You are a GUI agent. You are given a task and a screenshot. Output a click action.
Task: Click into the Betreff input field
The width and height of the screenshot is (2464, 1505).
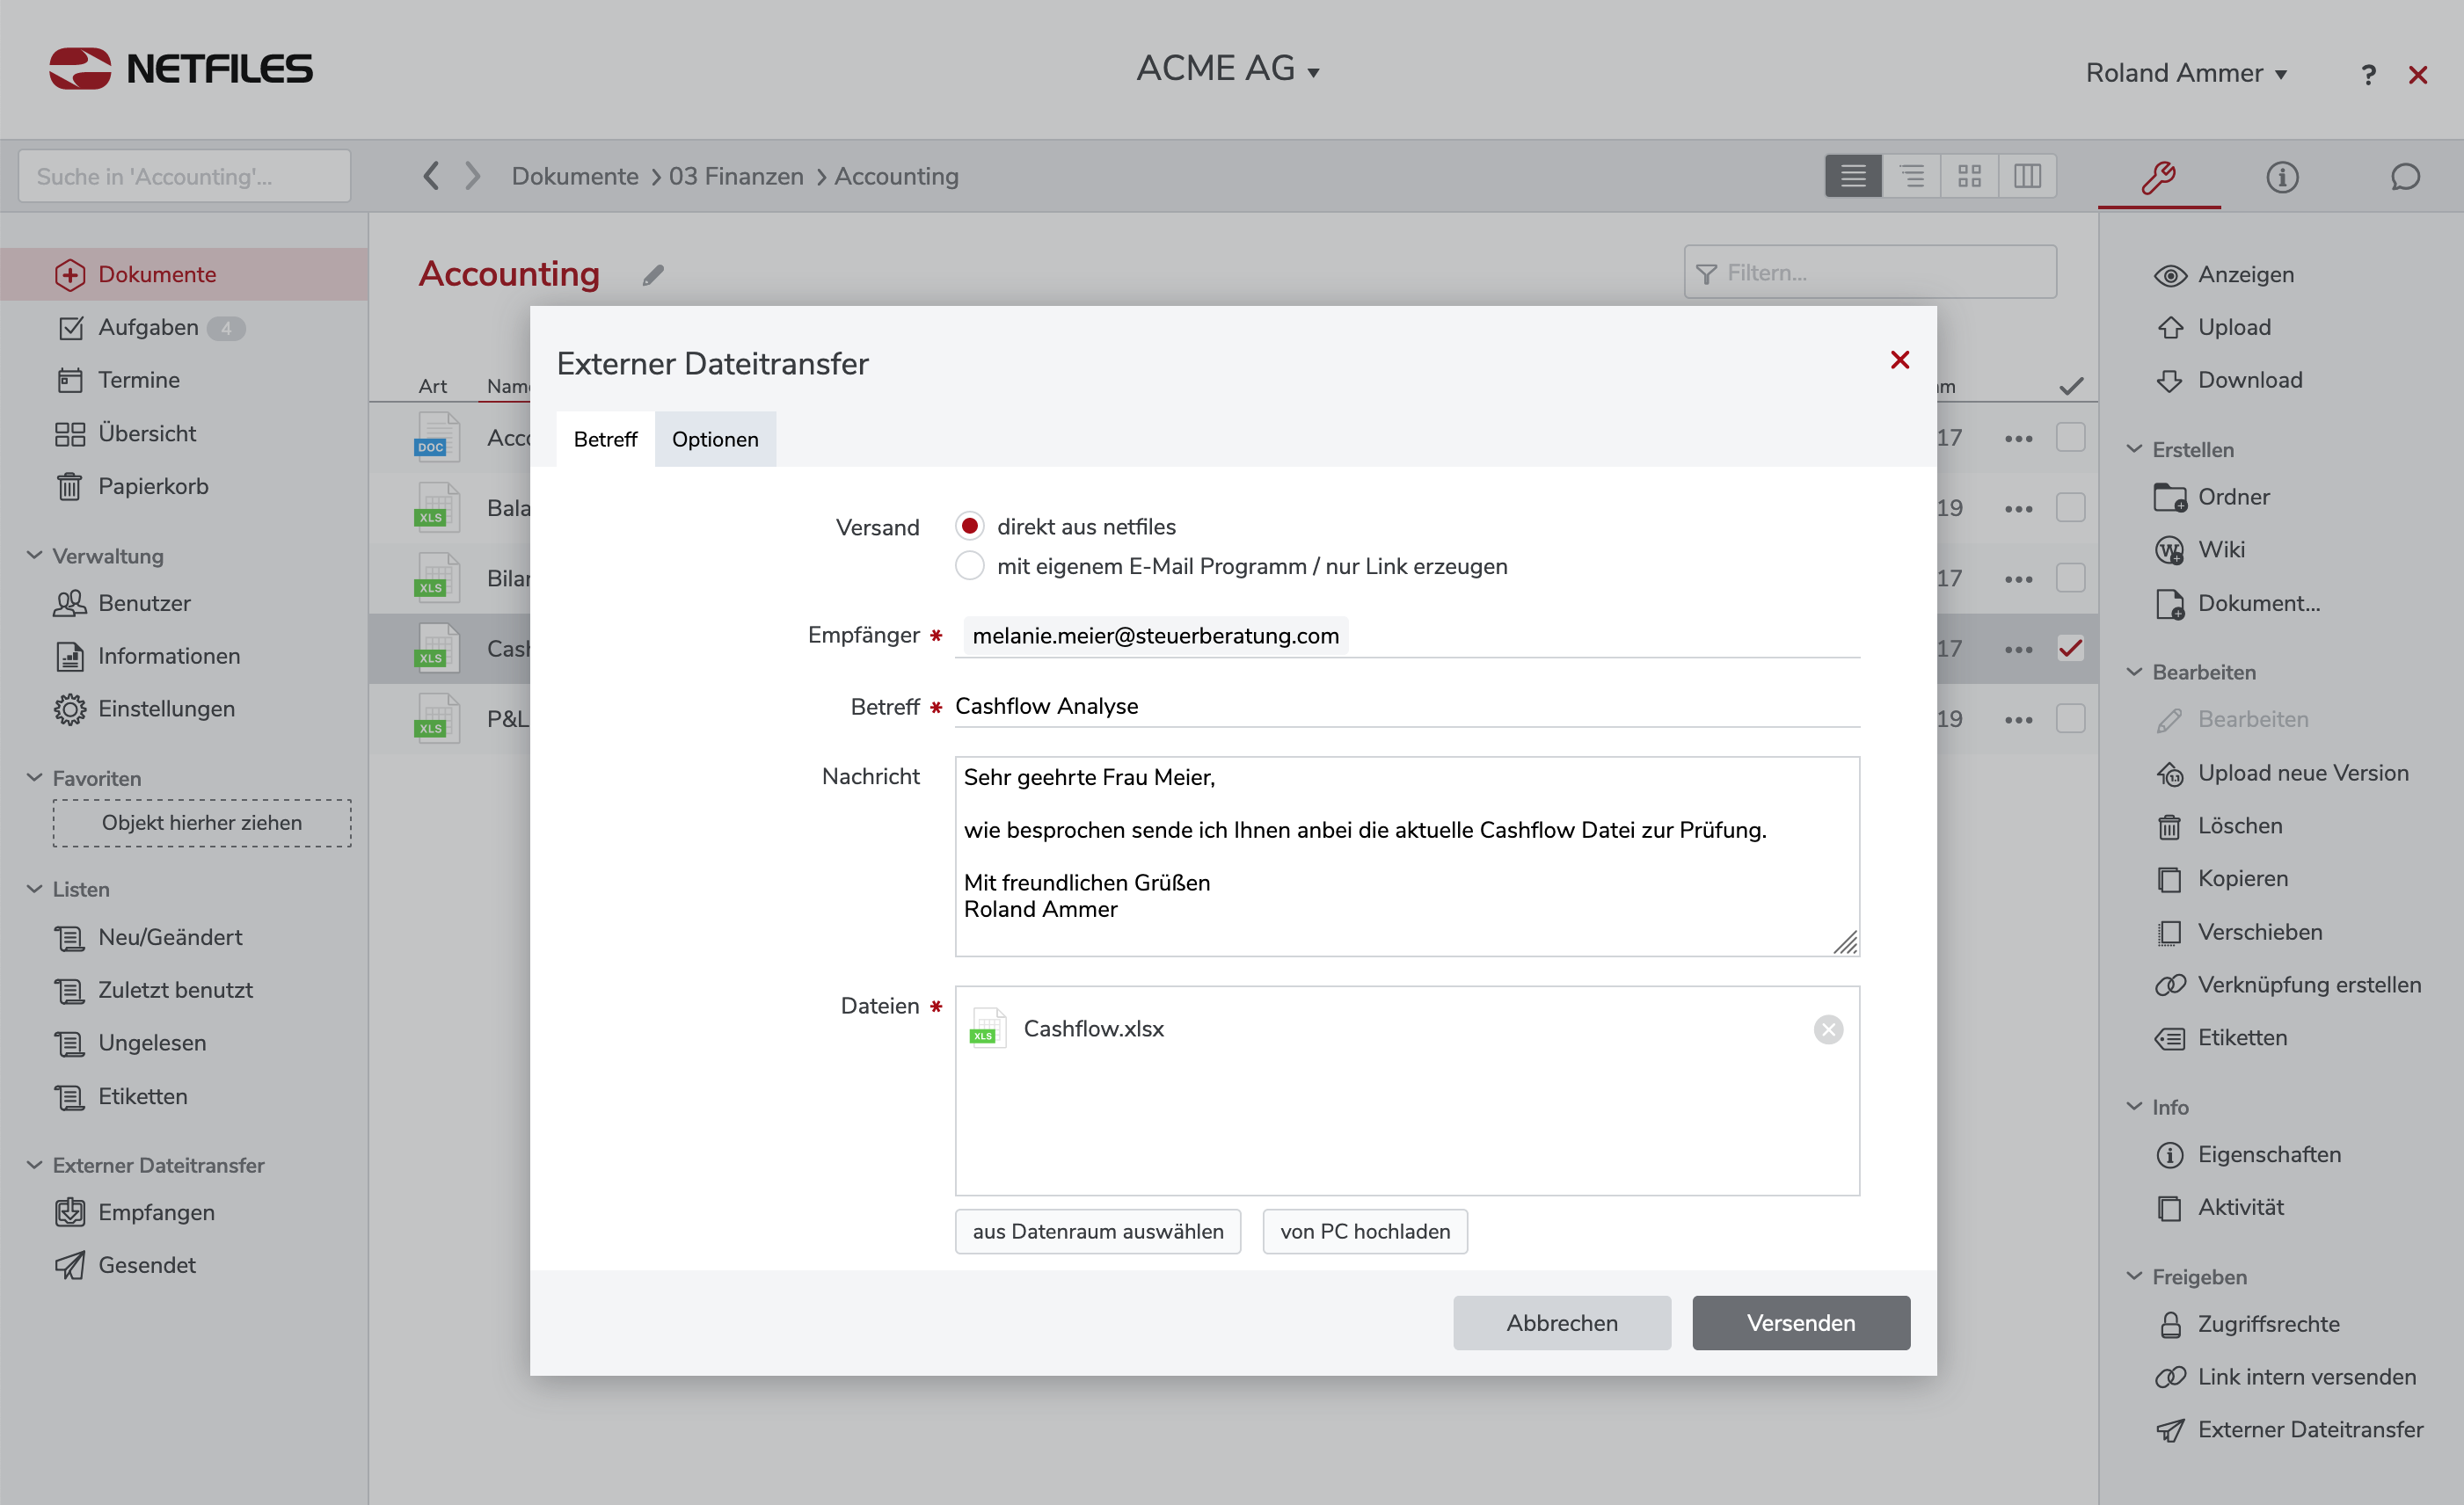1400,706
